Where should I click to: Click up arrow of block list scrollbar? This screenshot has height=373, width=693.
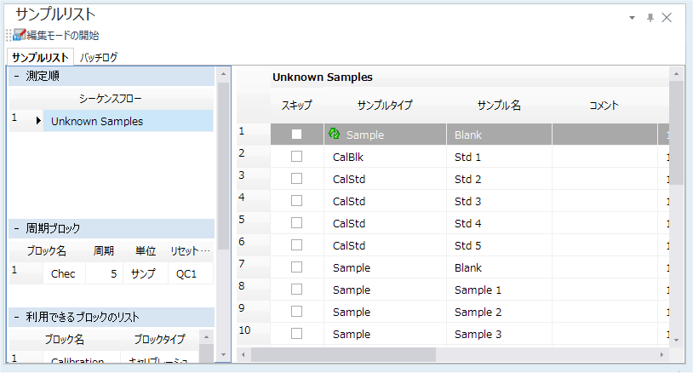point(206,337)
